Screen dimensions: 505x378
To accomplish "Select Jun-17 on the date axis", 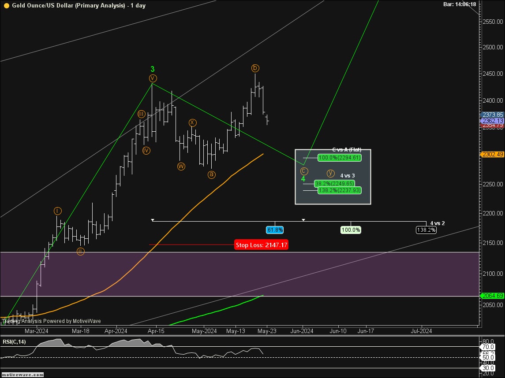I will coord(366,331).
